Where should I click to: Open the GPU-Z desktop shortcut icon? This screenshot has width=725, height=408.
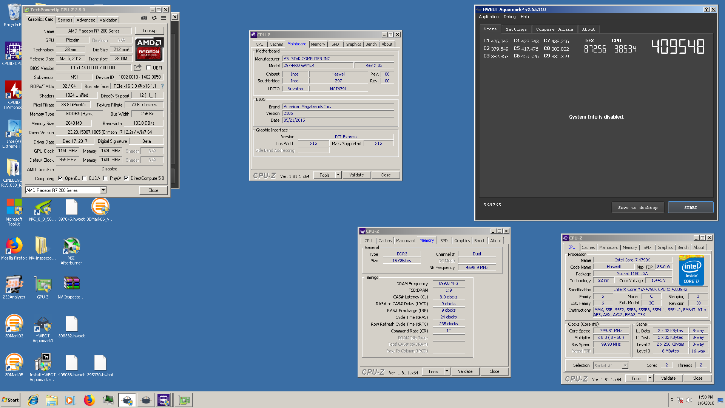click(43, 287)
